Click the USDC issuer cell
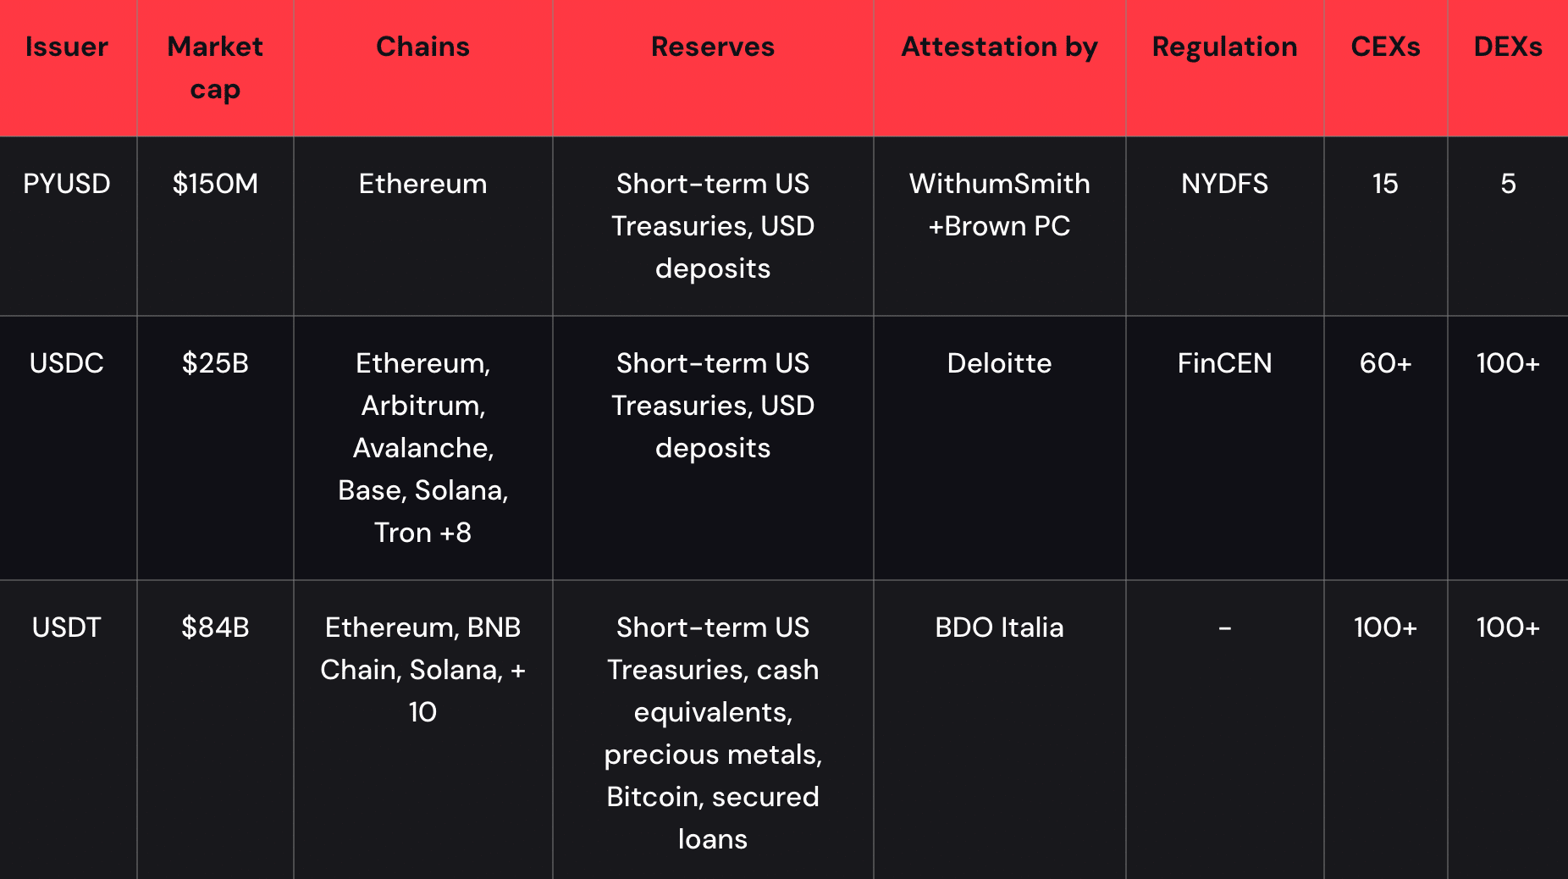The width and height of the screenshot is (1568, 879). [67, 363]
